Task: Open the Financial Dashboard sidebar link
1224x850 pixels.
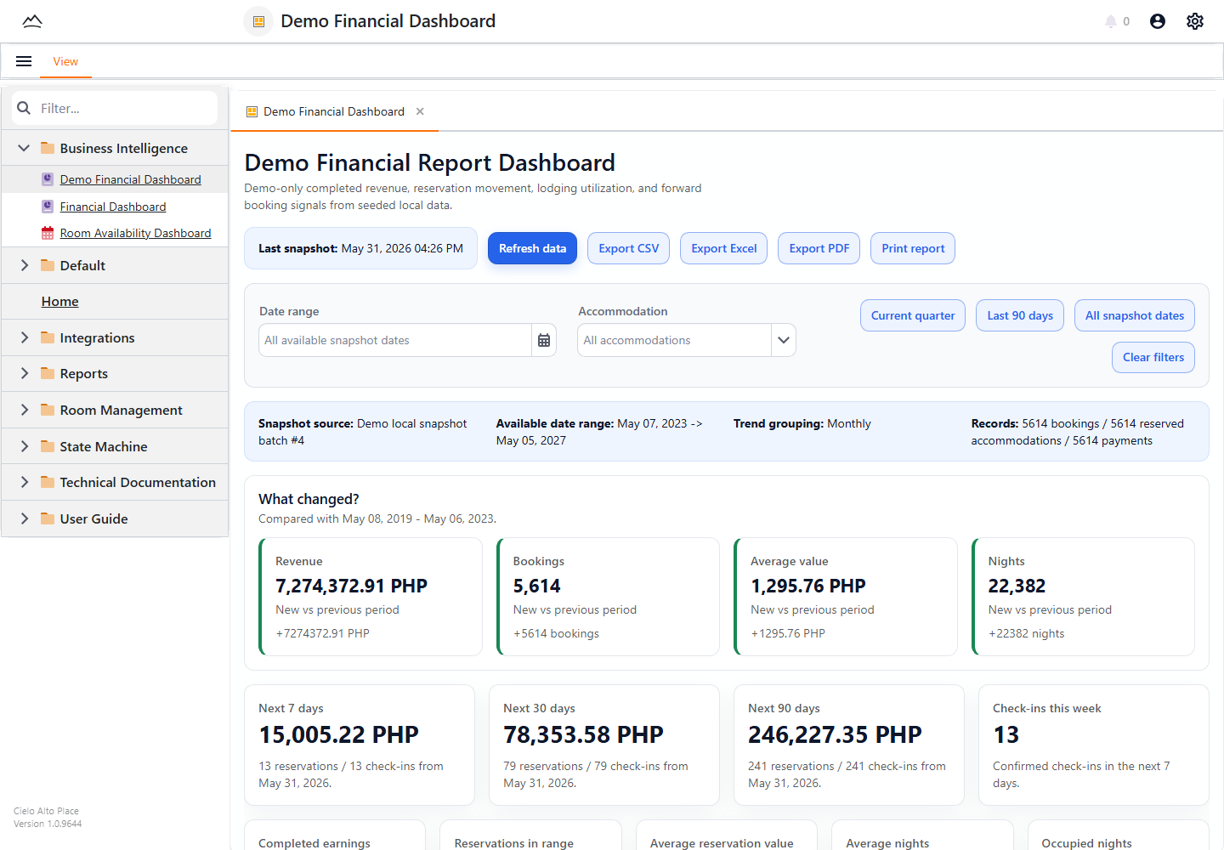Action: coord(113,207)
